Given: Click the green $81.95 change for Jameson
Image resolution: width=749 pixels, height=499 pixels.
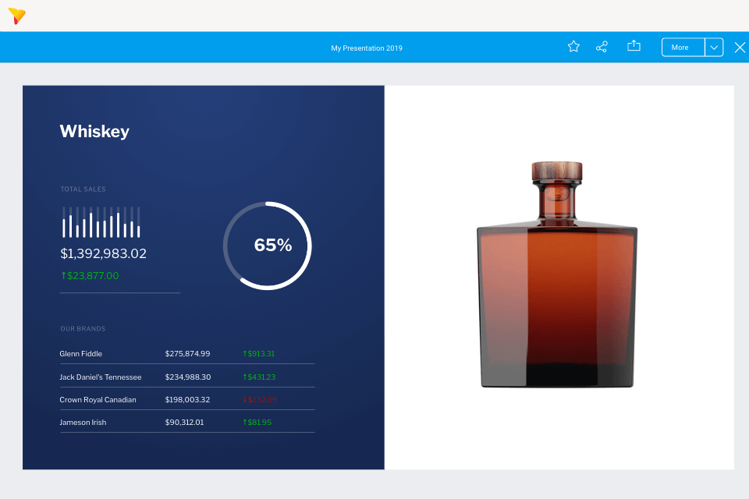Looking at the screenshot, I should click(257, 423).
